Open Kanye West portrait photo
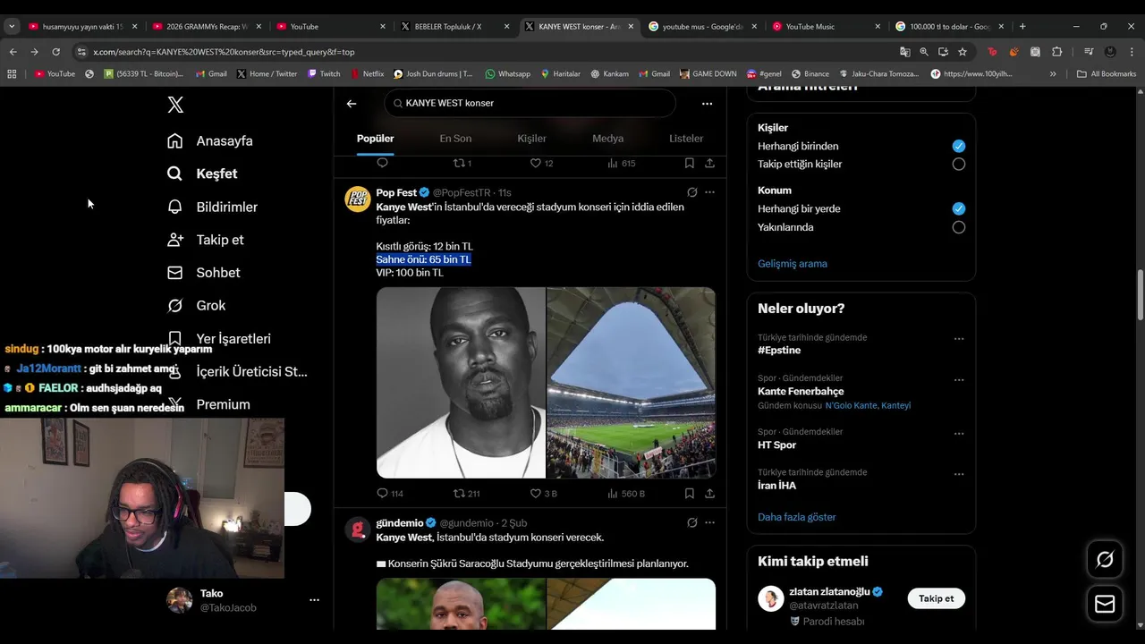 point(461,383)
